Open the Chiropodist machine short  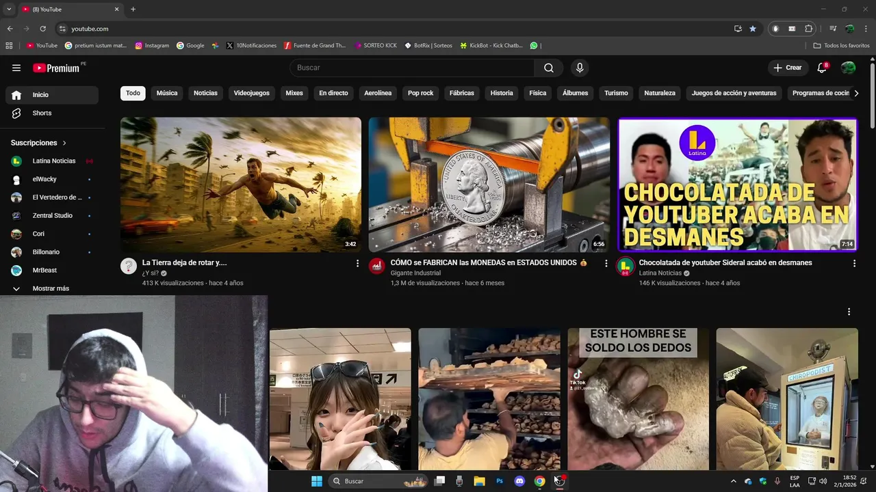[x=787, y=399]
